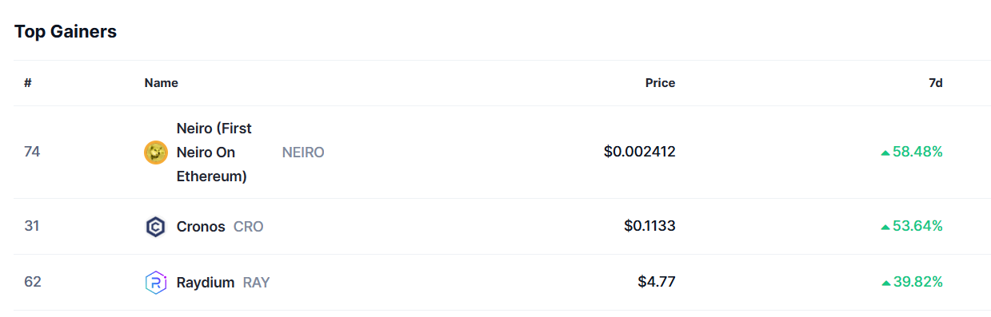Click the $4.77 price of Raydium
Viewport: 991px width, 317px height.
[x=657, y=283]
